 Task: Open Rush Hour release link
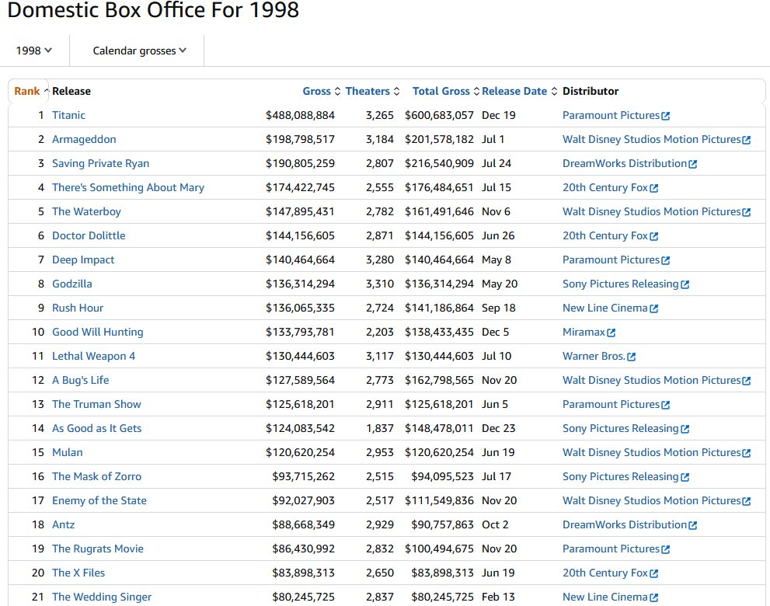(78, 308)
